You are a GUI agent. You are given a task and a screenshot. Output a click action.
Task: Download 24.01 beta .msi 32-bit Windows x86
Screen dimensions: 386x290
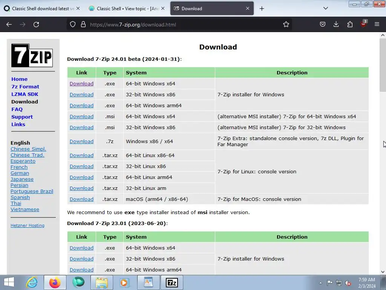pos(81,128)
